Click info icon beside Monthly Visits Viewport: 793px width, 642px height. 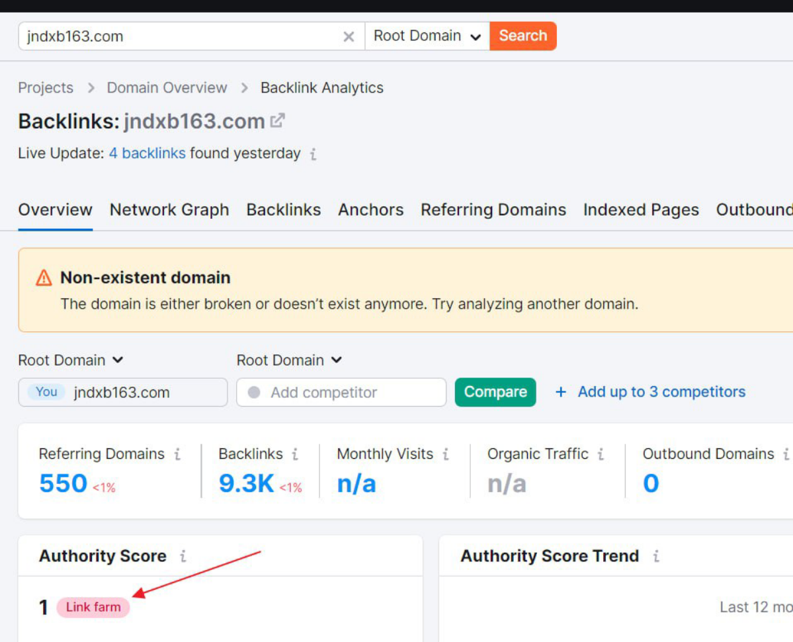[x=446, y=454]
